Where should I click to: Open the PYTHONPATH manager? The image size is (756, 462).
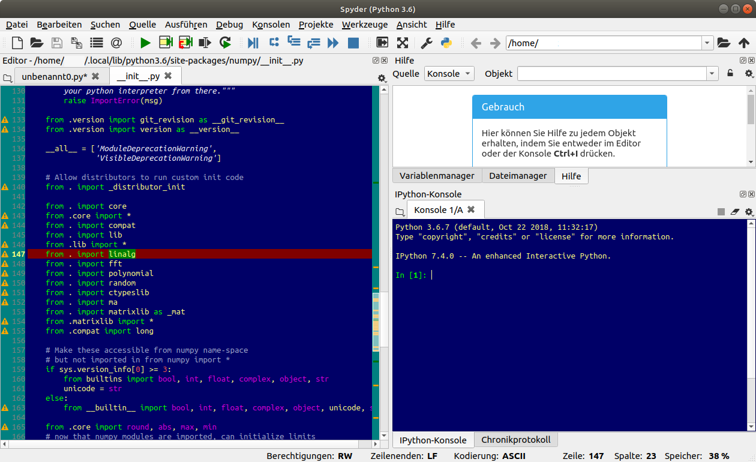coord(445,43)
